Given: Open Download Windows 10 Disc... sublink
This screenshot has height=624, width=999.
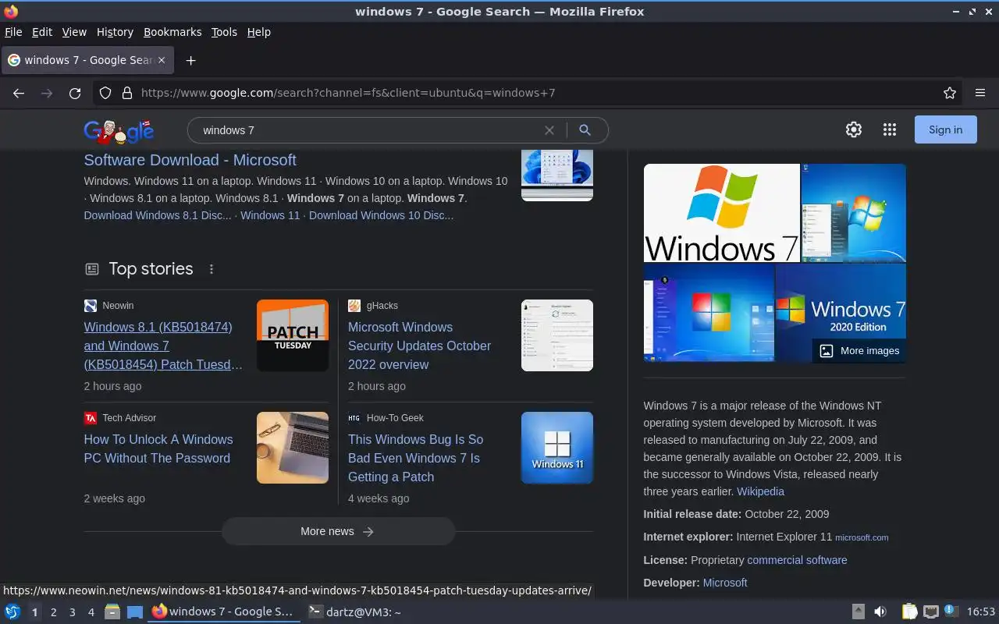Looking at the screenshot, I should coord(381,215).
